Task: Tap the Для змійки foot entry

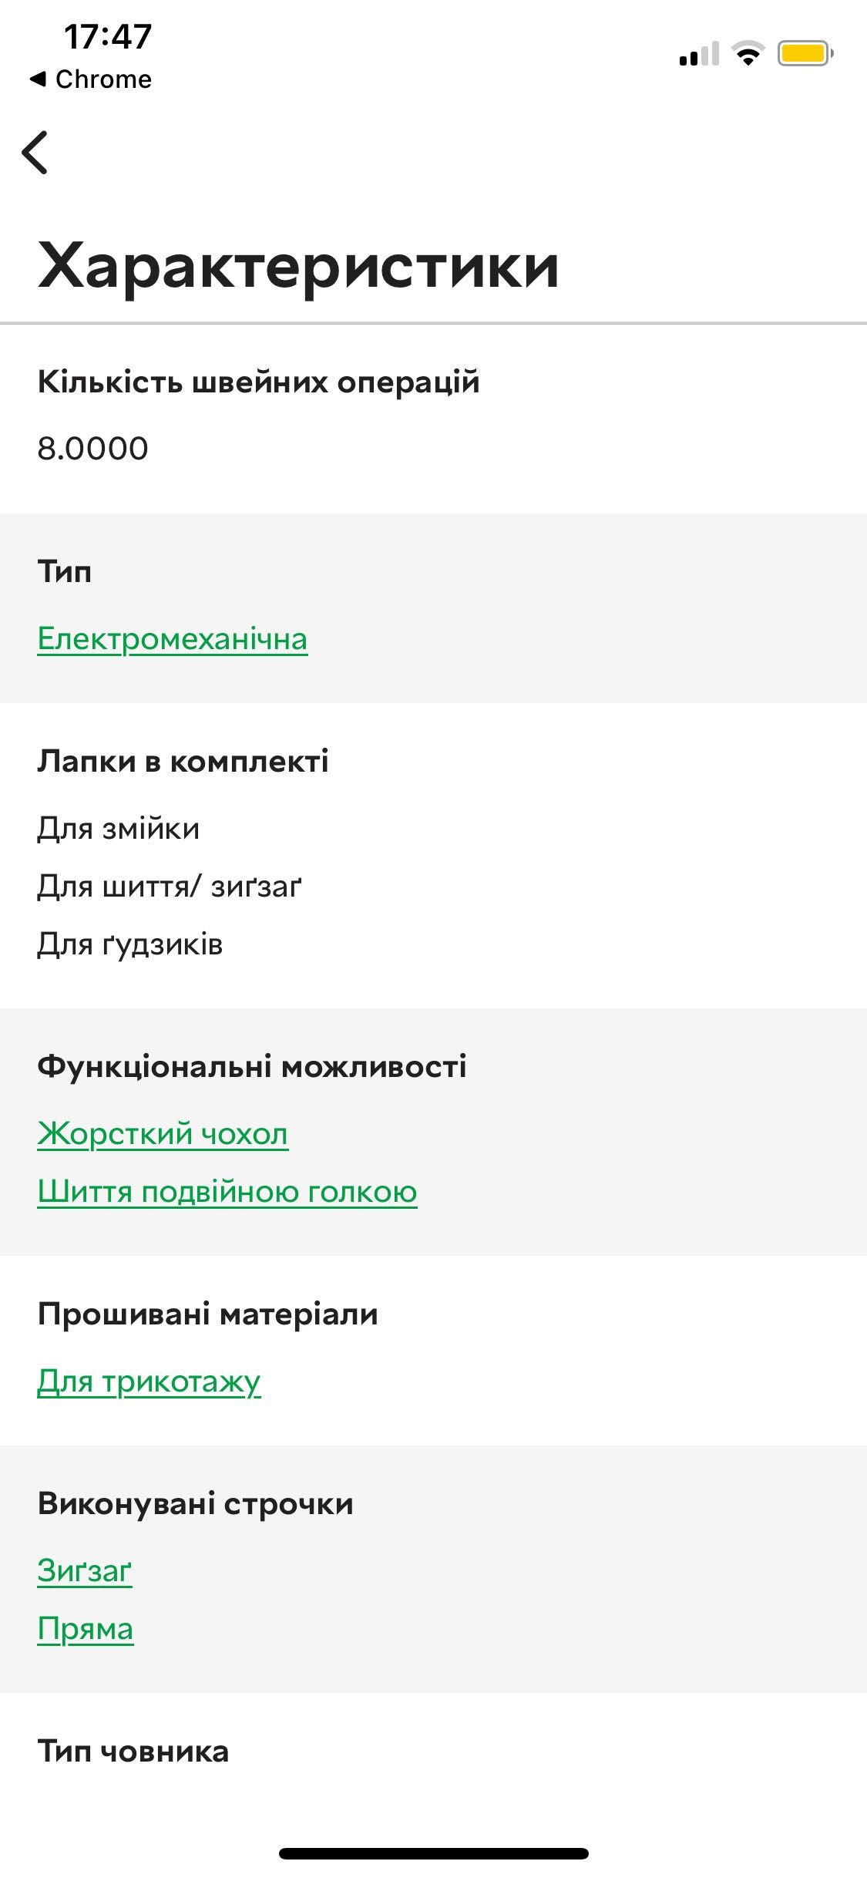Action: click(x=119, y=829)
